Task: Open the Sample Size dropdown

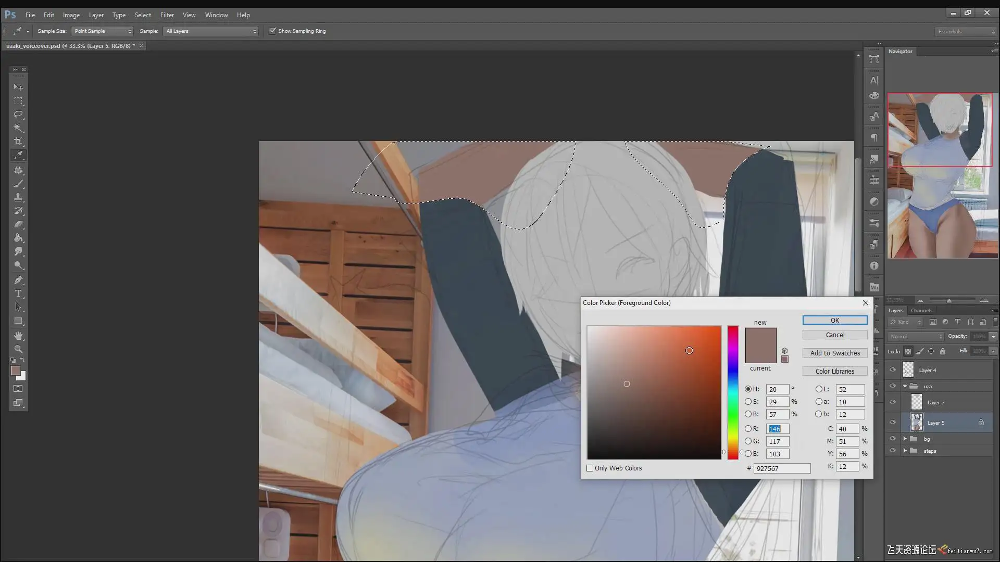Action: coord(103,31)
